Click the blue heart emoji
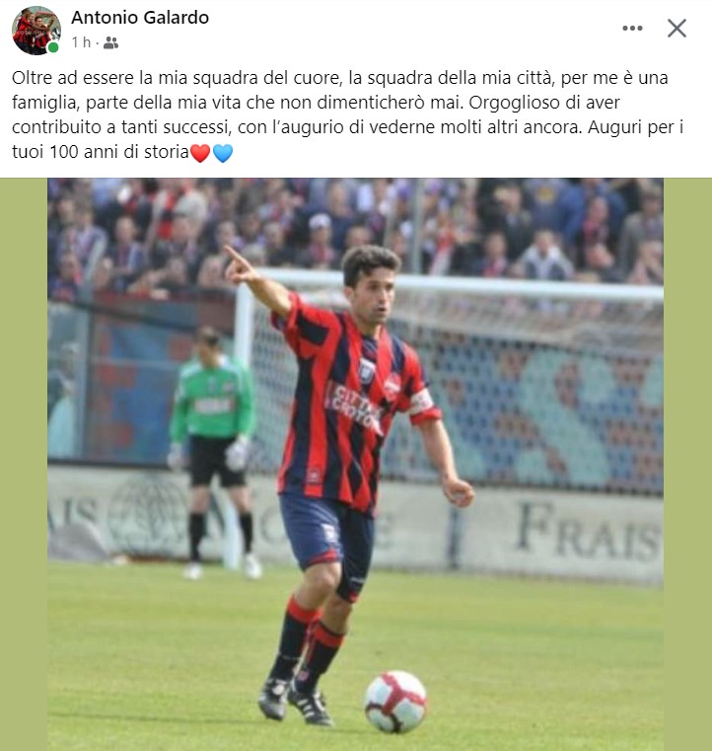This screenshot has width=712, height=751. point(223,153)
